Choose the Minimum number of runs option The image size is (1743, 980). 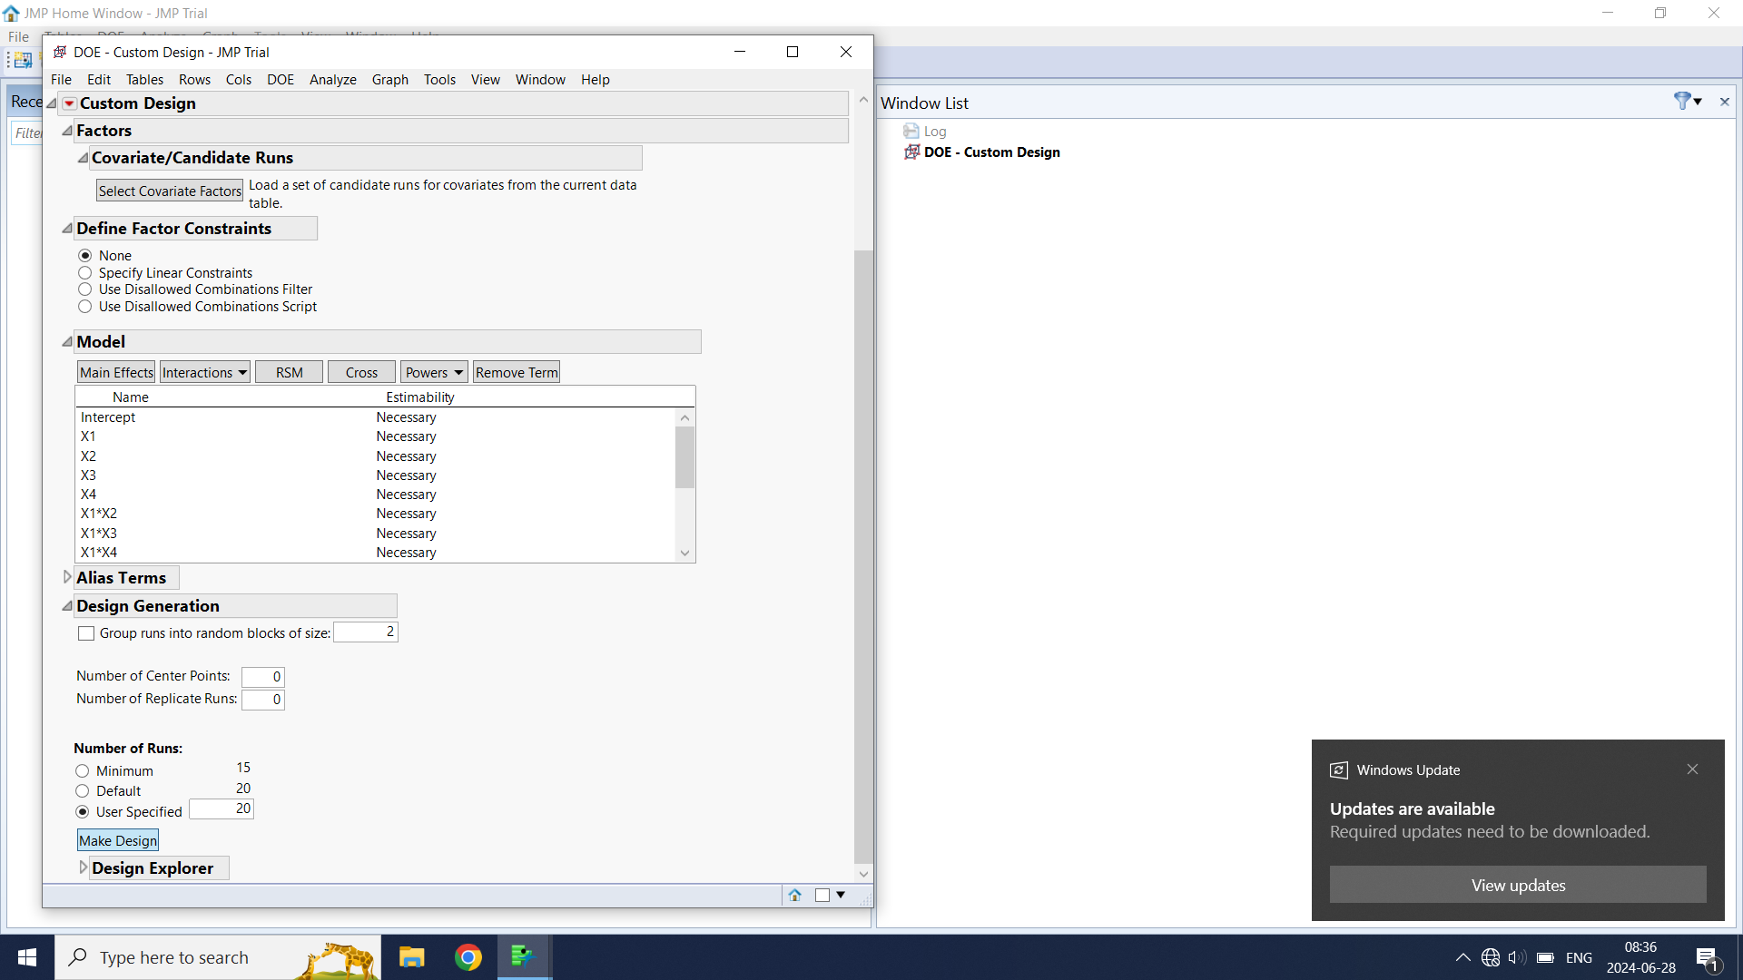(x=83, y=771)
